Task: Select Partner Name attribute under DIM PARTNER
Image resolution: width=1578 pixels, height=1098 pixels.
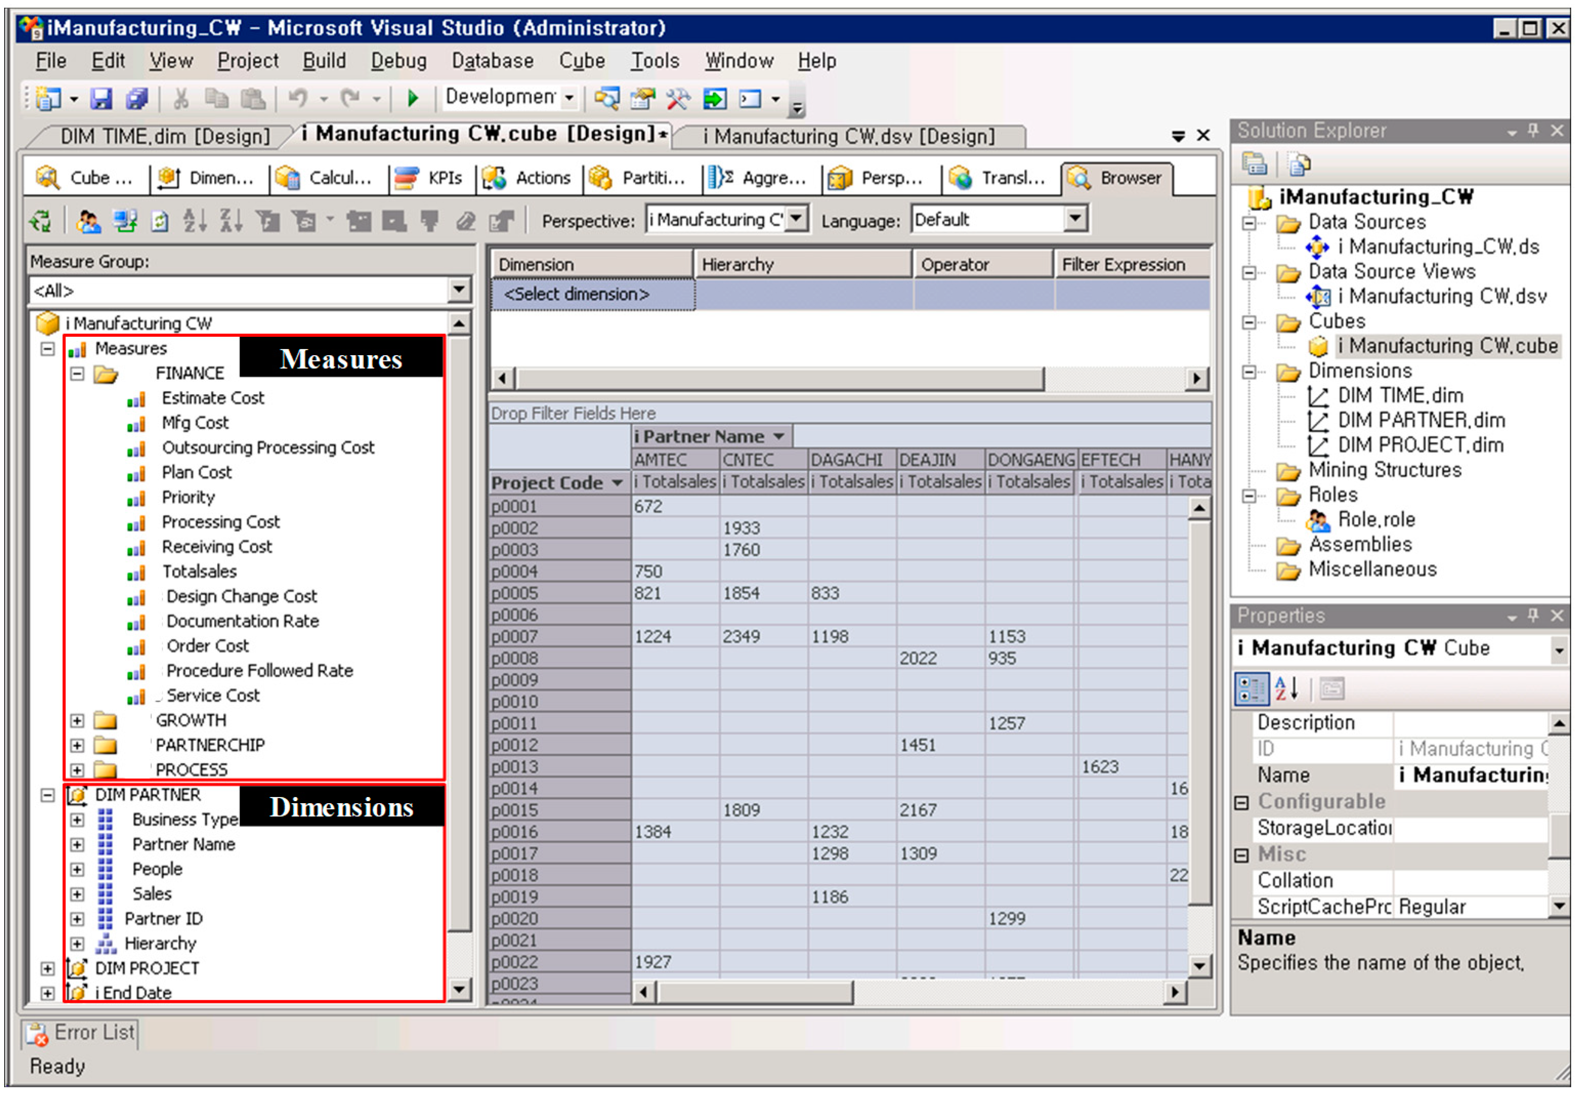Action: tap(183, 844)
